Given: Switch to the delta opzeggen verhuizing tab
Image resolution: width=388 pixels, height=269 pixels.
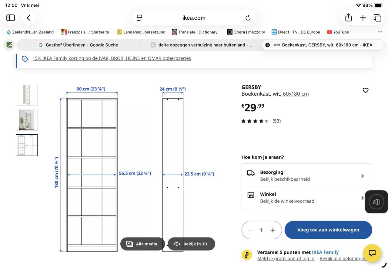Looking at the screenshot, I should coord(201,45).
